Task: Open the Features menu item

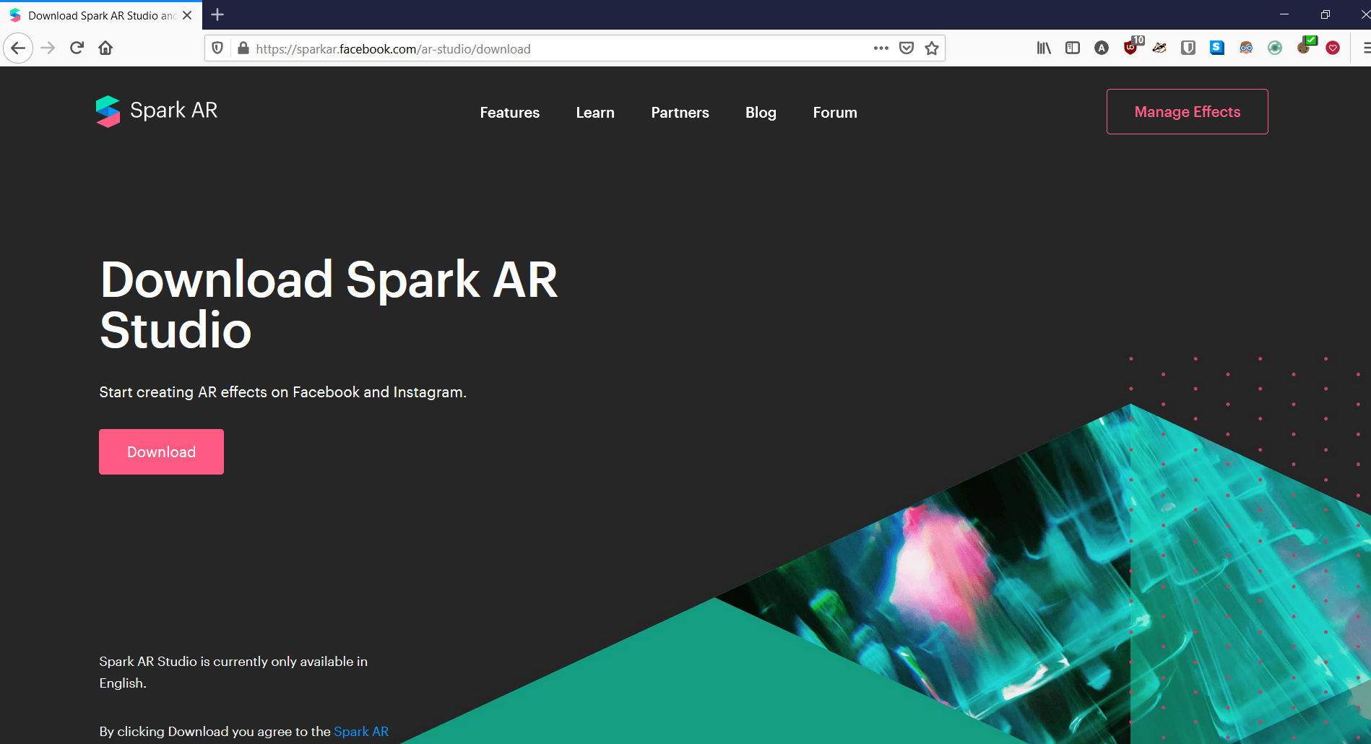Action: point(509,113)
